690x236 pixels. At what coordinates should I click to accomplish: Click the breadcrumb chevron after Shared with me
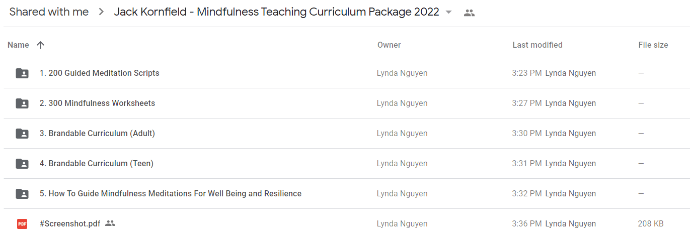pos(101,12)
